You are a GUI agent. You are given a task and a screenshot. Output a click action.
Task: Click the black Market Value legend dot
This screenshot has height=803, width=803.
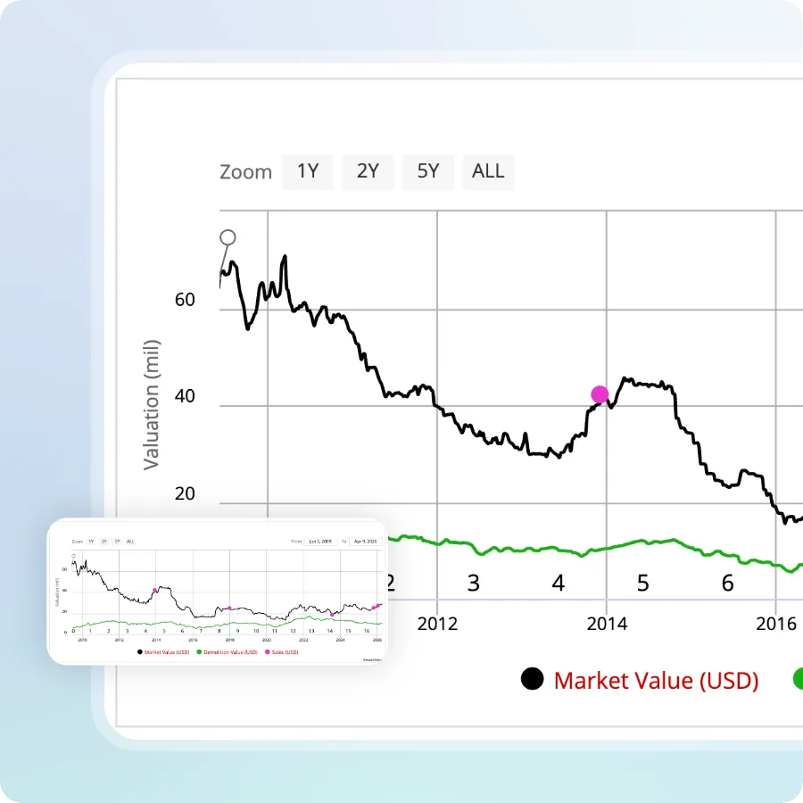point(532,679)
